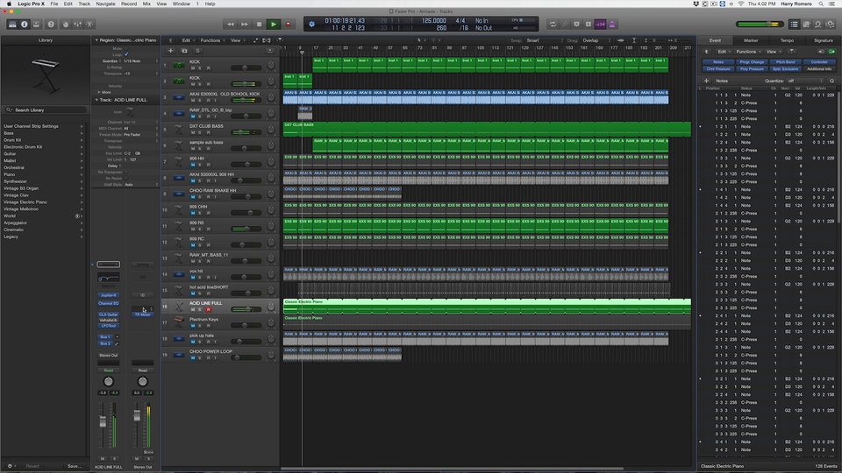
Task: Click the Bus 1 send slot
Action: point(105,336)
